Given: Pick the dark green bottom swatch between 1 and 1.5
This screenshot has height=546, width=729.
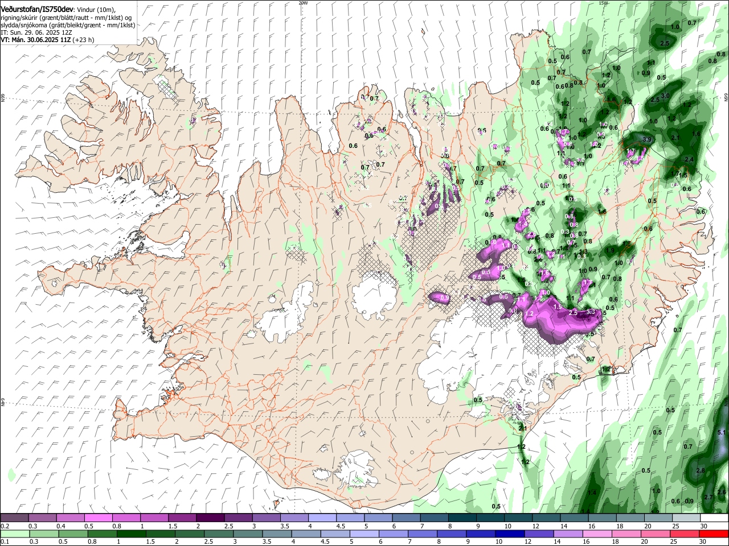Looking at the screenshot, I should click(x=131, y=534).
